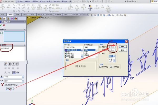The height and width of the screenshot is (105, 158).
Task: Collapse the 文字 section chevron
Action: 24,45
